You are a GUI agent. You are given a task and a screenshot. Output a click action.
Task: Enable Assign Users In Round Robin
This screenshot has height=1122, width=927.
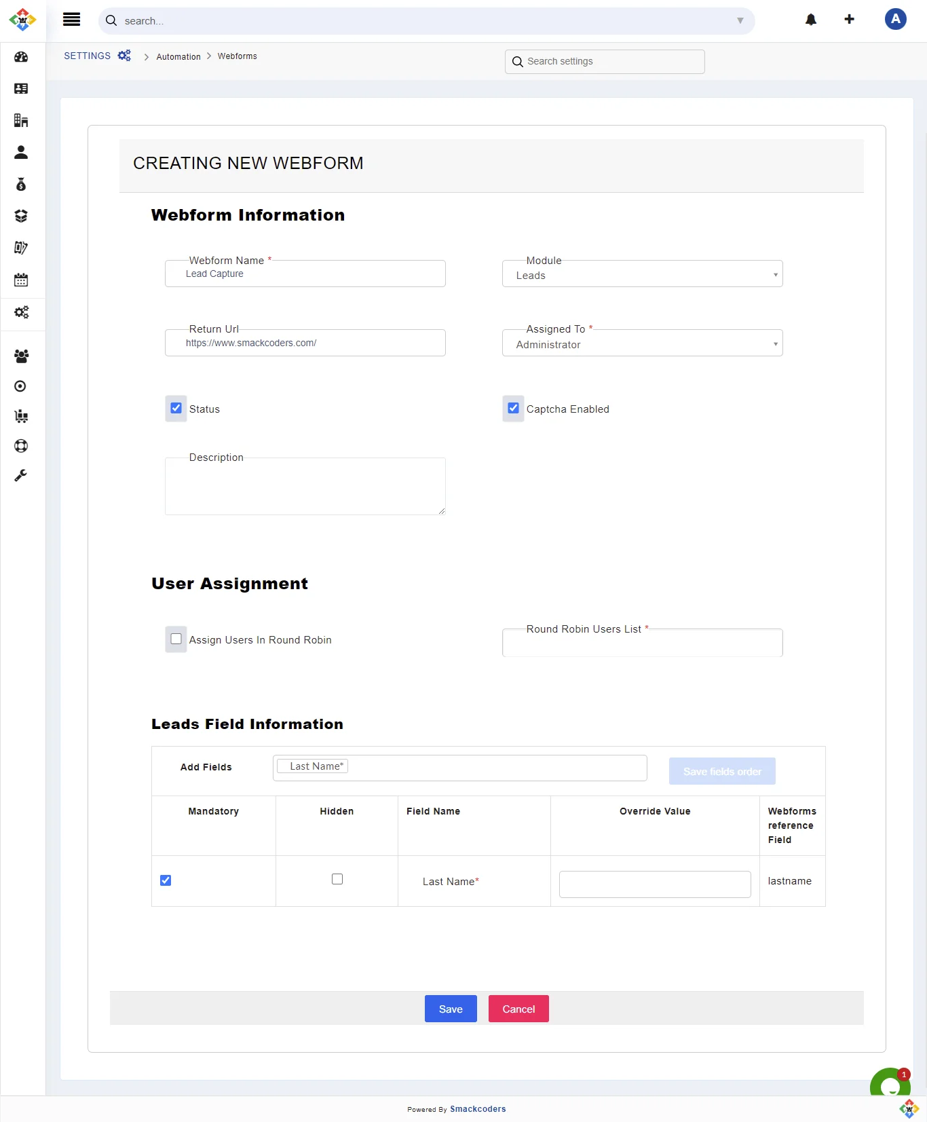(x=176, y=639)
